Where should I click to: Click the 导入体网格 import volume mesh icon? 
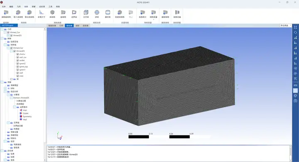coord(18,12)
